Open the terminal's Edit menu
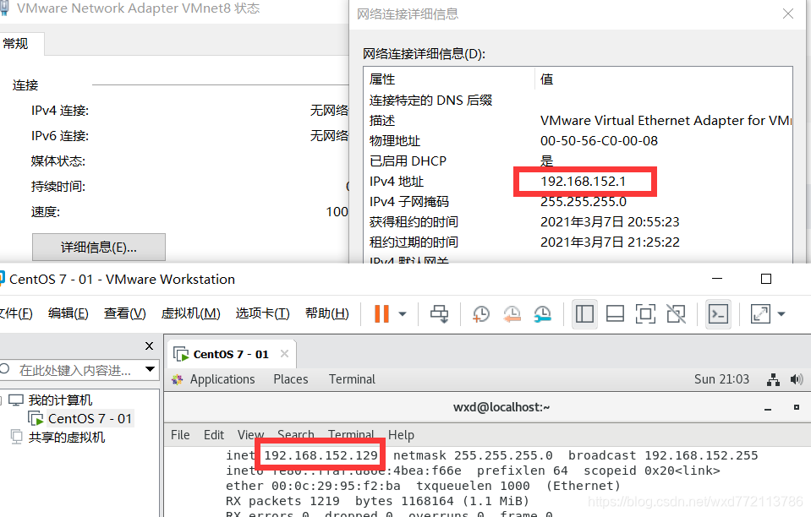 (x=214, y=435)
